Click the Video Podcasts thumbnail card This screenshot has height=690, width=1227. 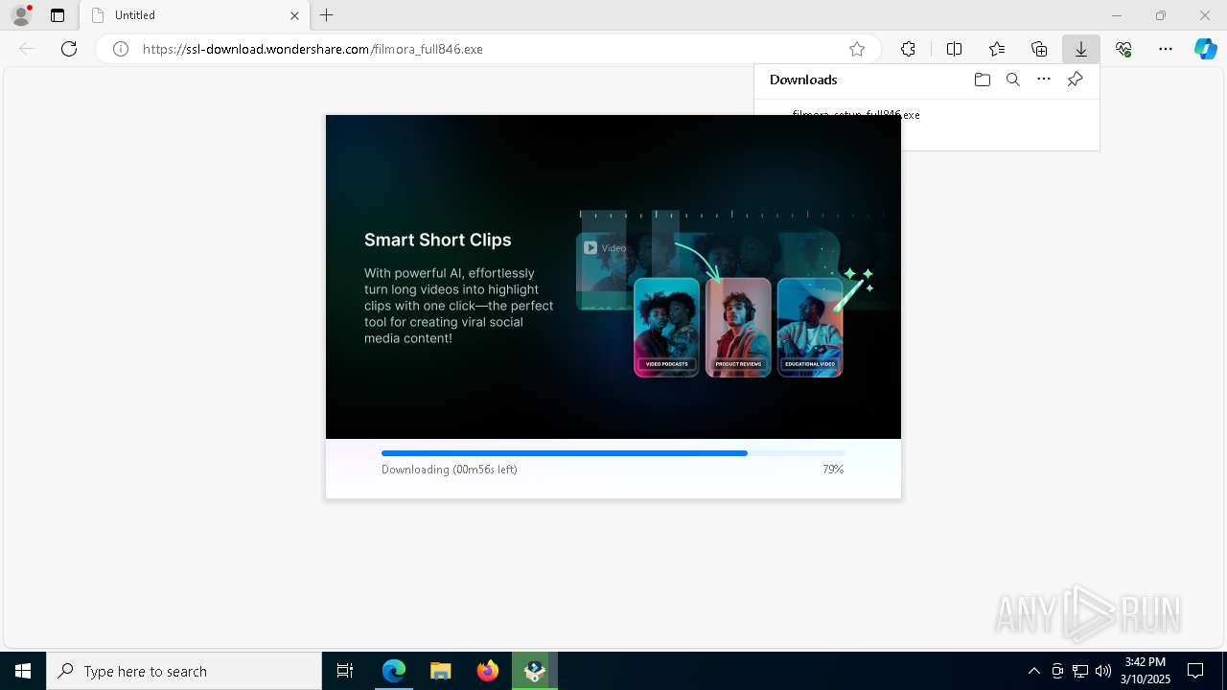click(x=666, y=327)
